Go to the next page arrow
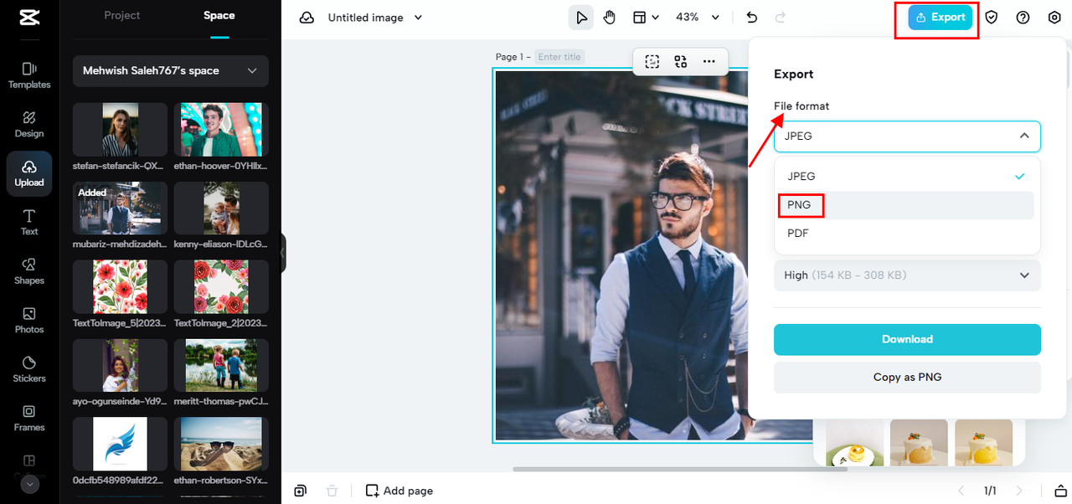Image resolution: width=1072 pixels, height=504 pixels. coord(1019,491)
